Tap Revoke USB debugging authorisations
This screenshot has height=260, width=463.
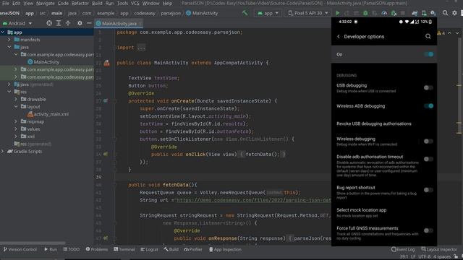click(x=374, y=123)
